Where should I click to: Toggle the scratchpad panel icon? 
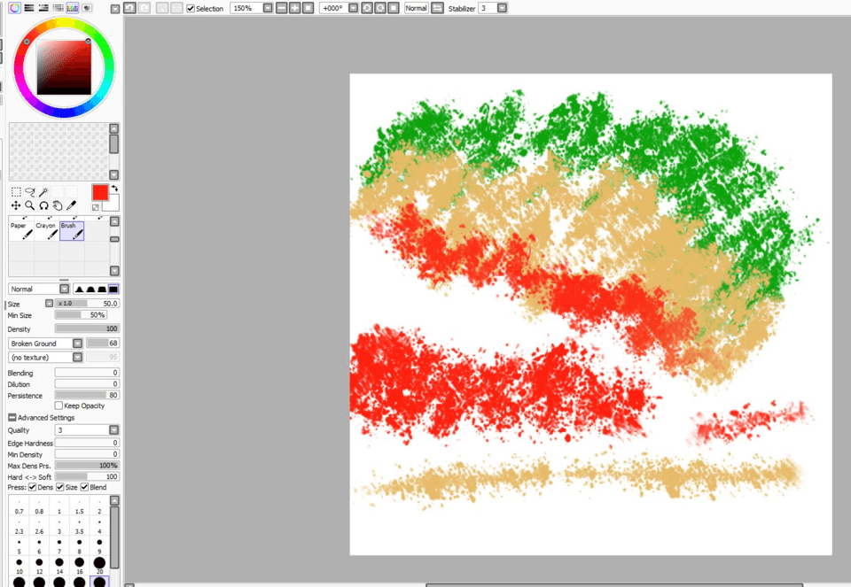[x=87, y=8]
